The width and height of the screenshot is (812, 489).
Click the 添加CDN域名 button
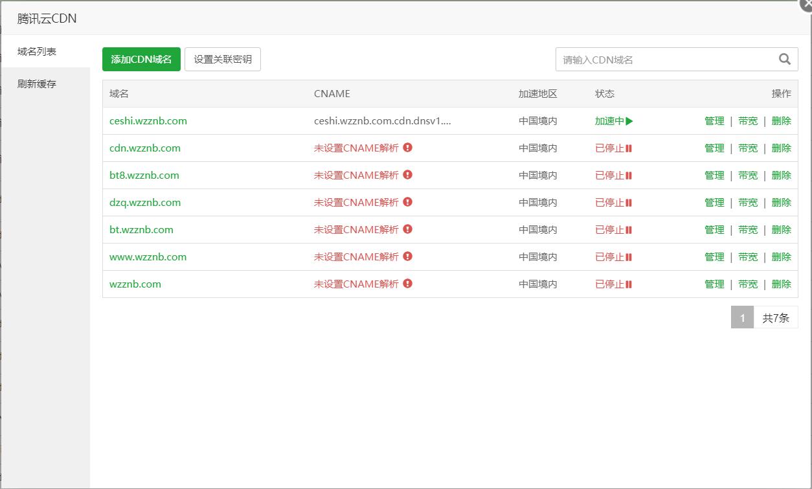coord(141,59)
